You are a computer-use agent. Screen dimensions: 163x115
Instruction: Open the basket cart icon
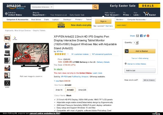(x=146, y=14)
